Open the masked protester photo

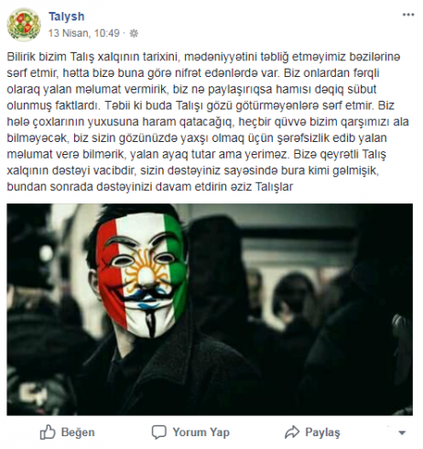click(210, 310)
